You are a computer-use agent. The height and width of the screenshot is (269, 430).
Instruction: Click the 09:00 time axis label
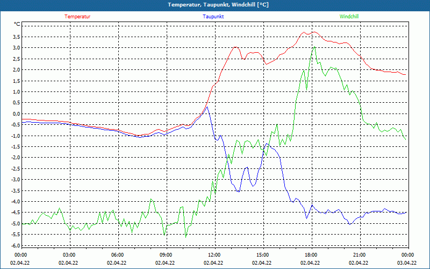[x=166, y=255]
